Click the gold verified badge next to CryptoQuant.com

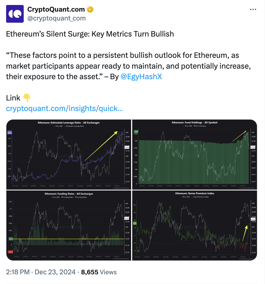coord(90,9)
